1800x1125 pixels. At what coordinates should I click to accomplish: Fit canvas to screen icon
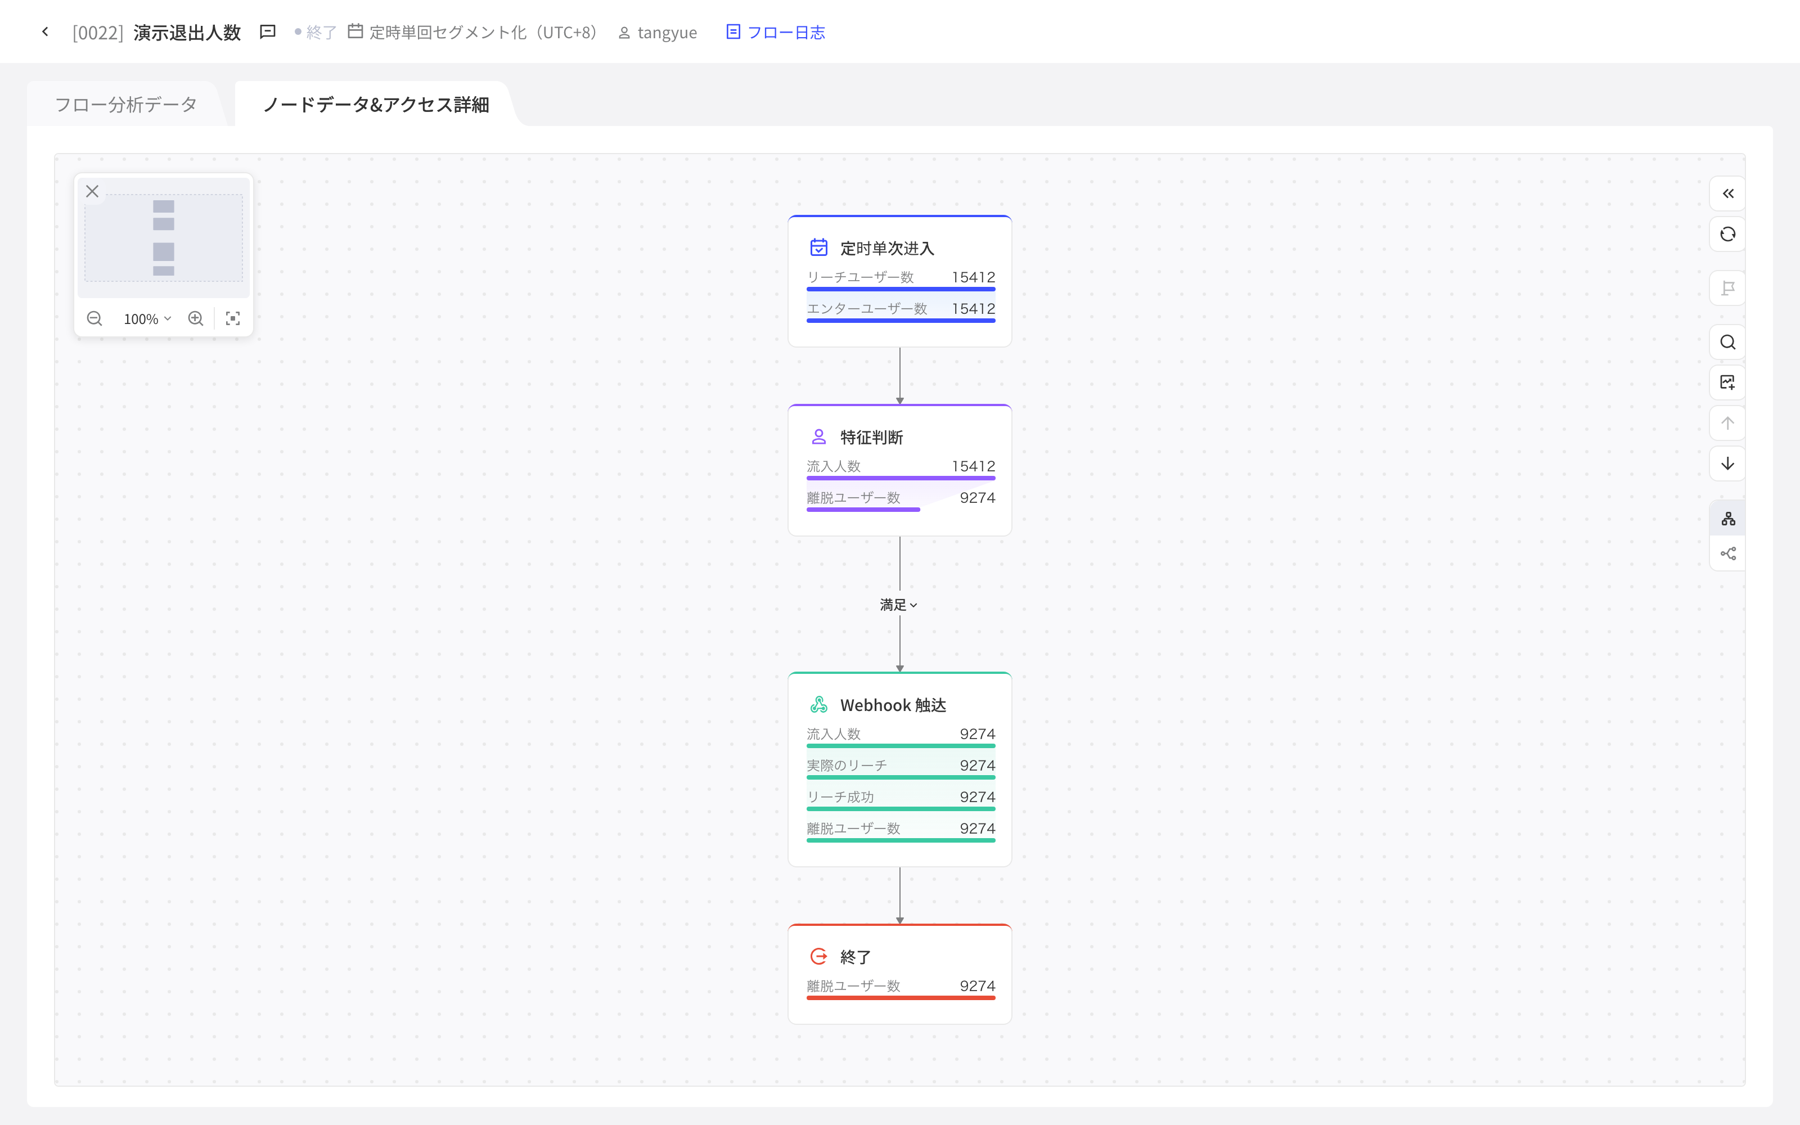click(233, 318)
